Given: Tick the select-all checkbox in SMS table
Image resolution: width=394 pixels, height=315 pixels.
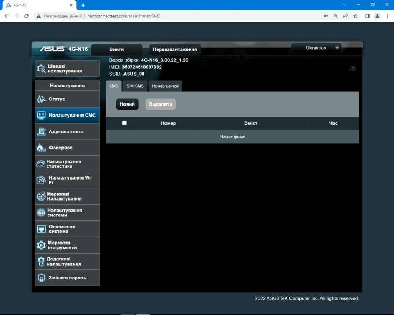Looking at the screenshot, I should click(125, 123).
